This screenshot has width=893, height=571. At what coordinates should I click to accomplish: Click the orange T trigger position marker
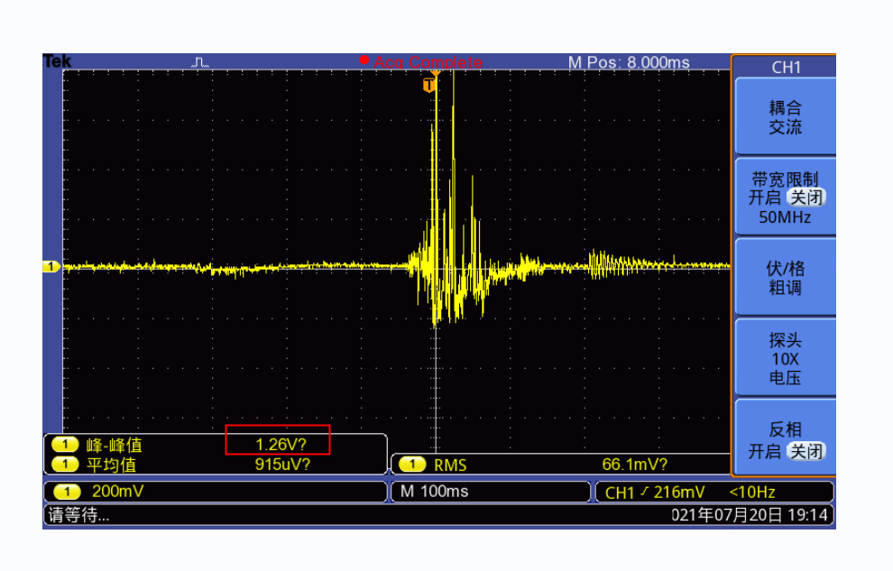click(429, 86)
